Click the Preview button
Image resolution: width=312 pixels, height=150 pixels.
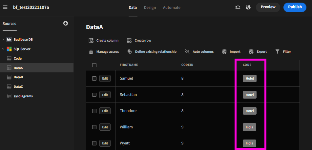pos(268,7)
